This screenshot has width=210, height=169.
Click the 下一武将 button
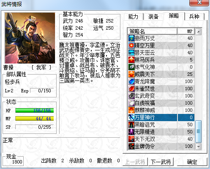(x=161, y=162)
